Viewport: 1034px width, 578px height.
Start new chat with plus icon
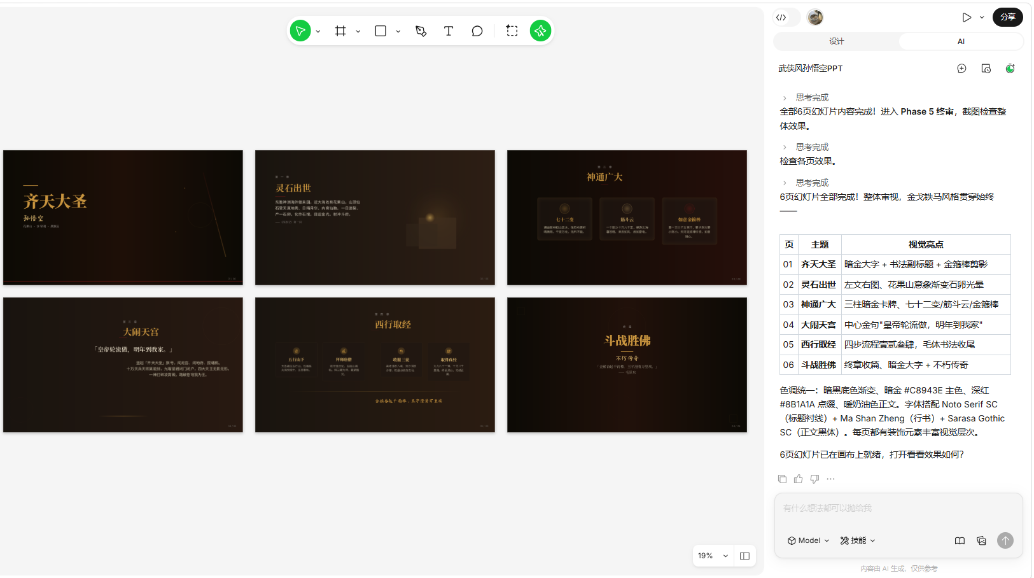point(961,68)
